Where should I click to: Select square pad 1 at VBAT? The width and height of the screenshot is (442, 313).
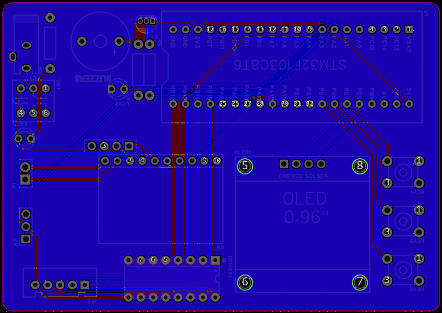(409, 29)
